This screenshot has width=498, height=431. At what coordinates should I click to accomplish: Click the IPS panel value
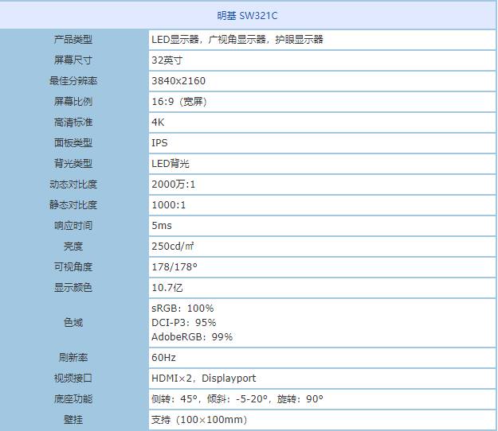point(159,143)
